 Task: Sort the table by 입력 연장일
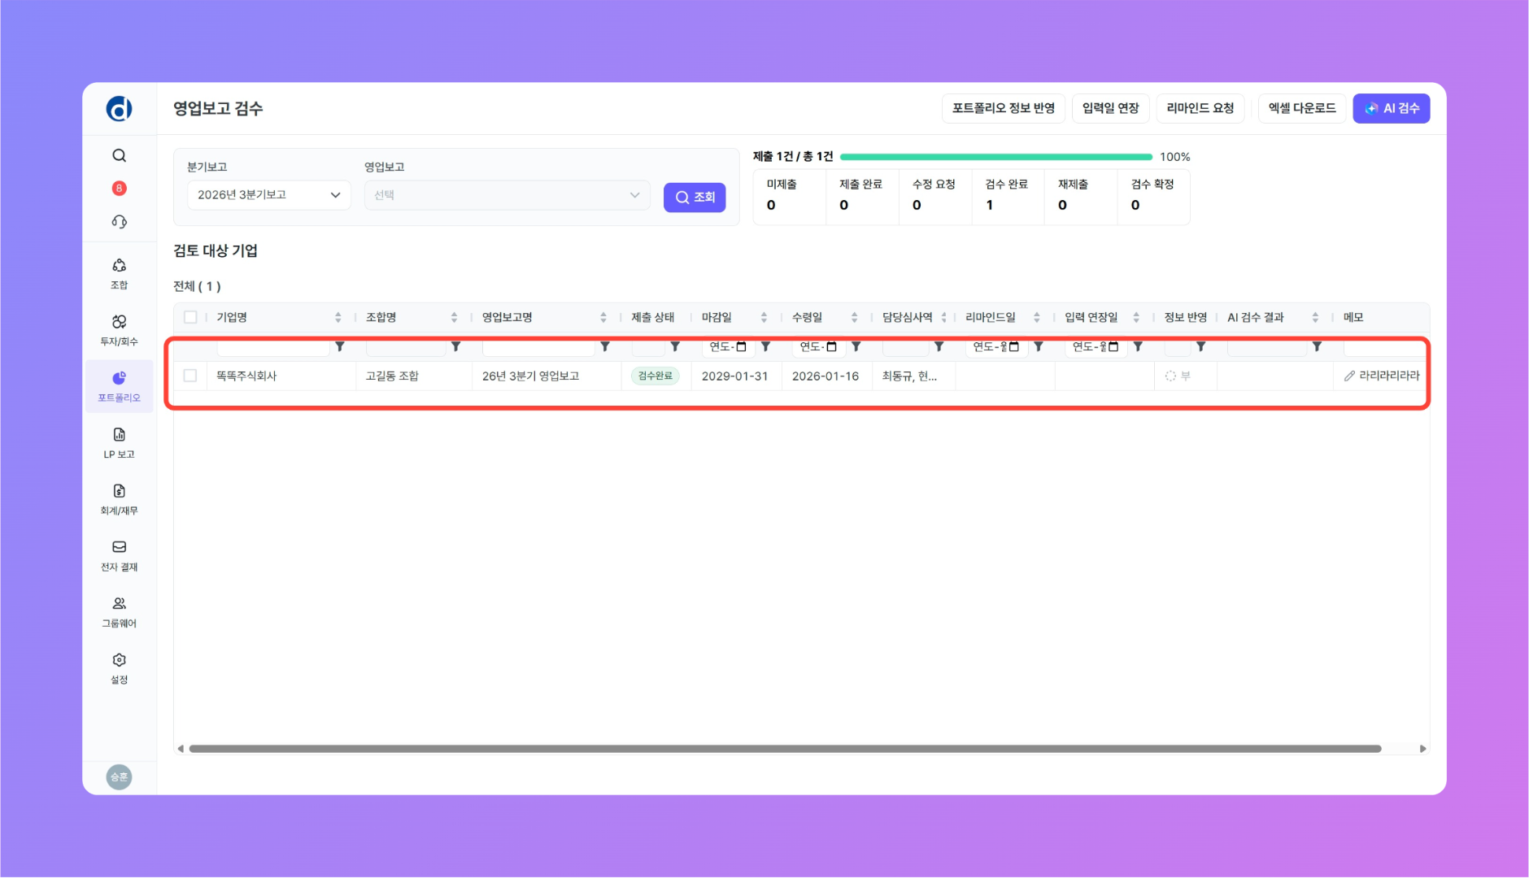(1136, 318)
